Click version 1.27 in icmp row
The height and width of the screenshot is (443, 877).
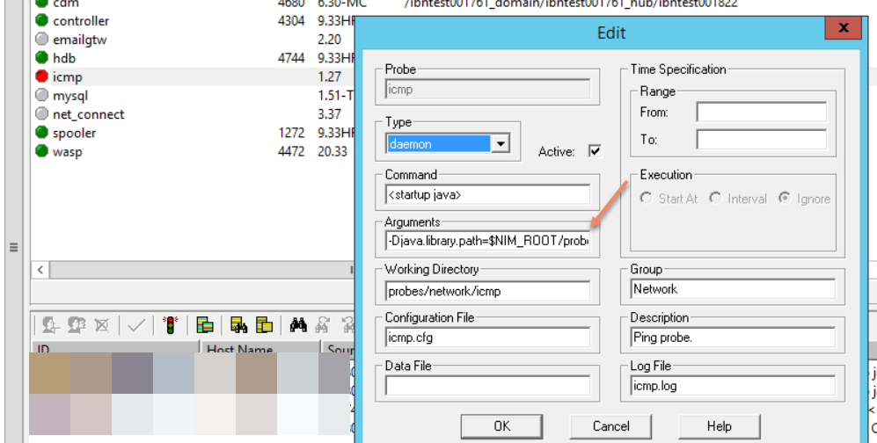point(329,76)
